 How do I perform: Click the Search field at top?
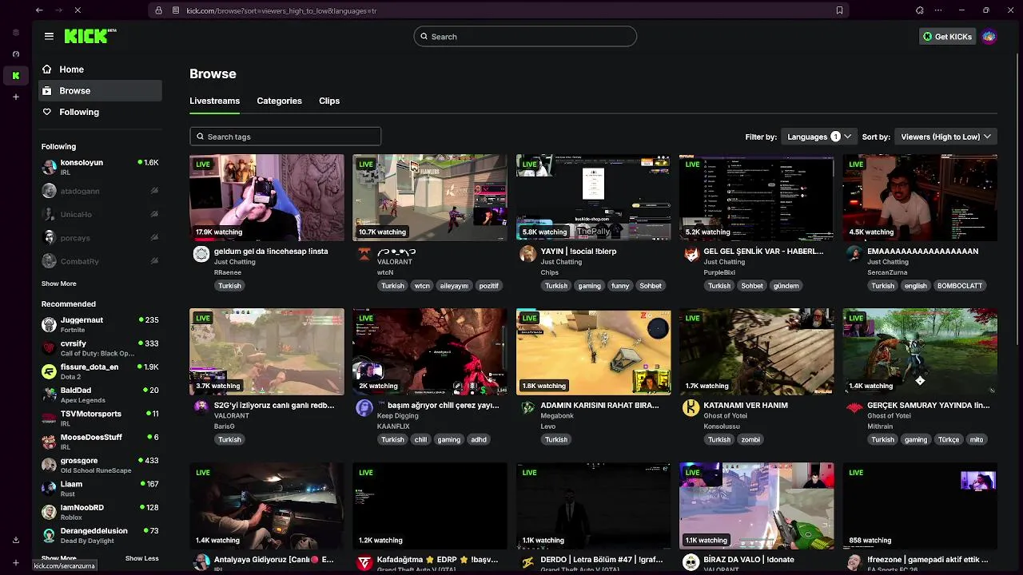[x=525, y=36]
